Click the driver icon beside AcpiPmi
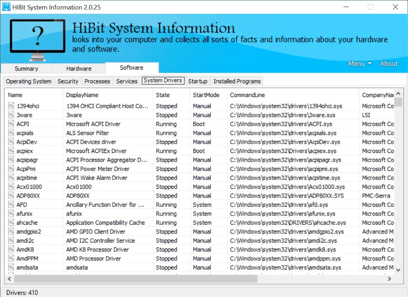The height and width of the screenshot is (297, 408). tap(11, 168)
